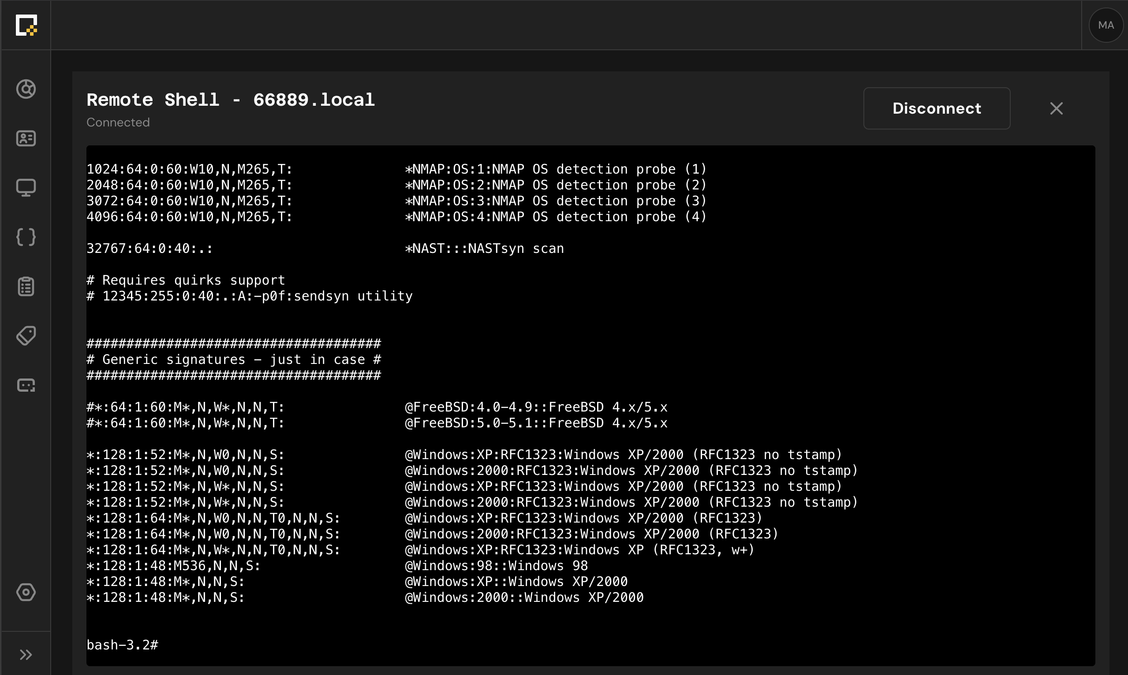Click '@Windows:2000::Windows XP/2000' line

point(524,598)
